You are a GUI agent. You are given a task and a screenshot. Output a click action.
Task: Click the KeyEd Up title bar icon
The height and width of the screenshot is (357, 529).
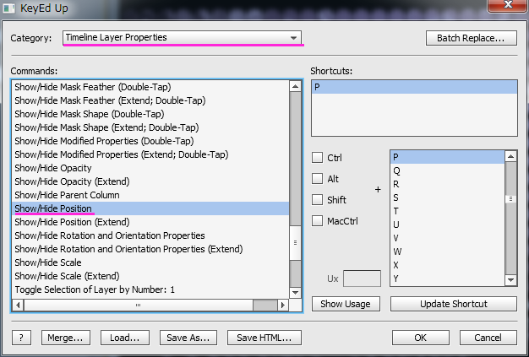click(9, 8)
